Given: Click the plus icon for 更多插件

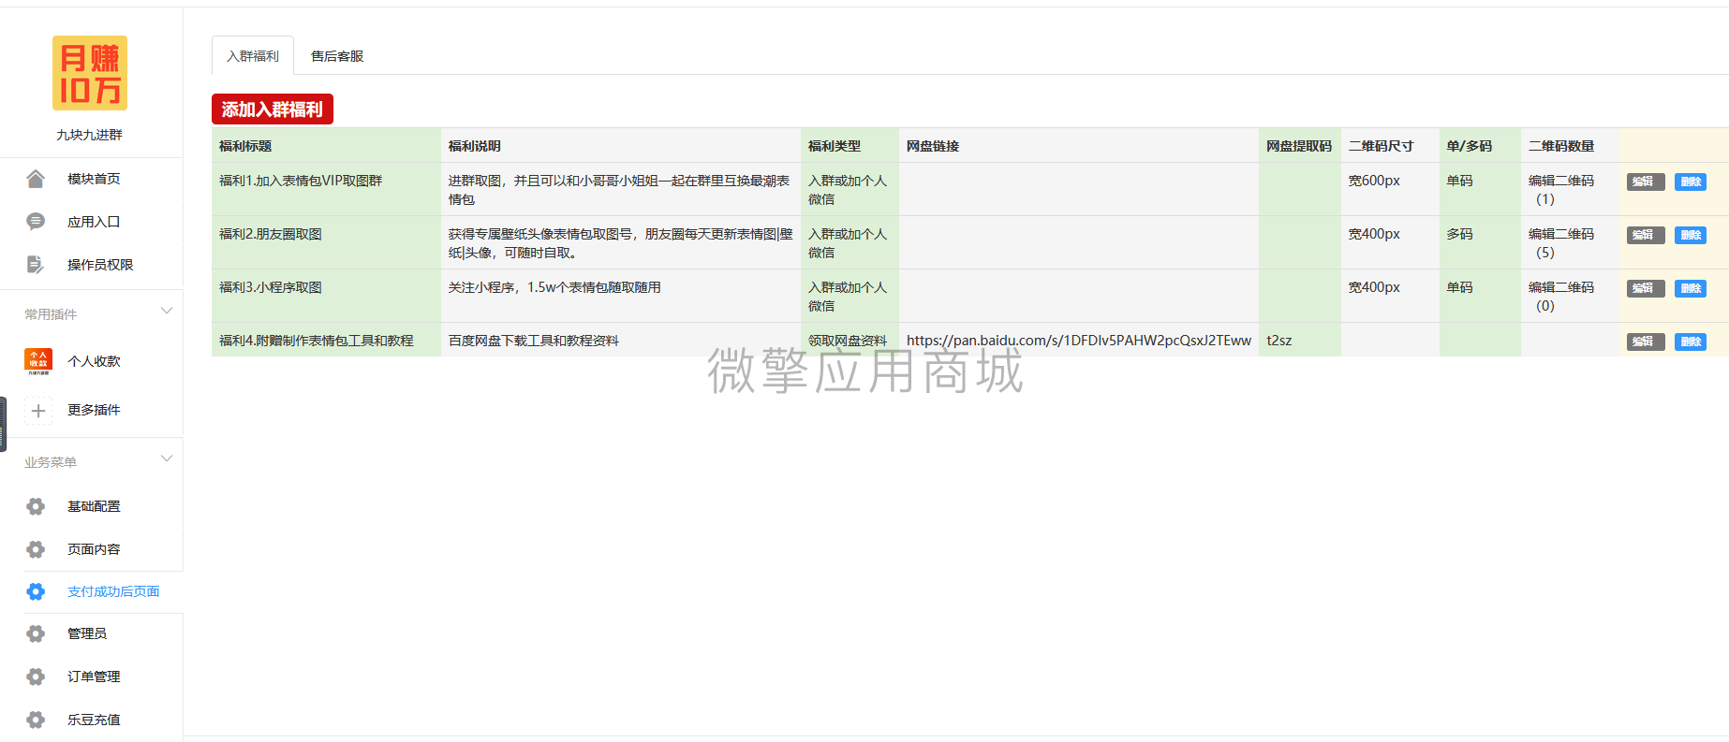Looking at the screenshot, I should point(38,410).
